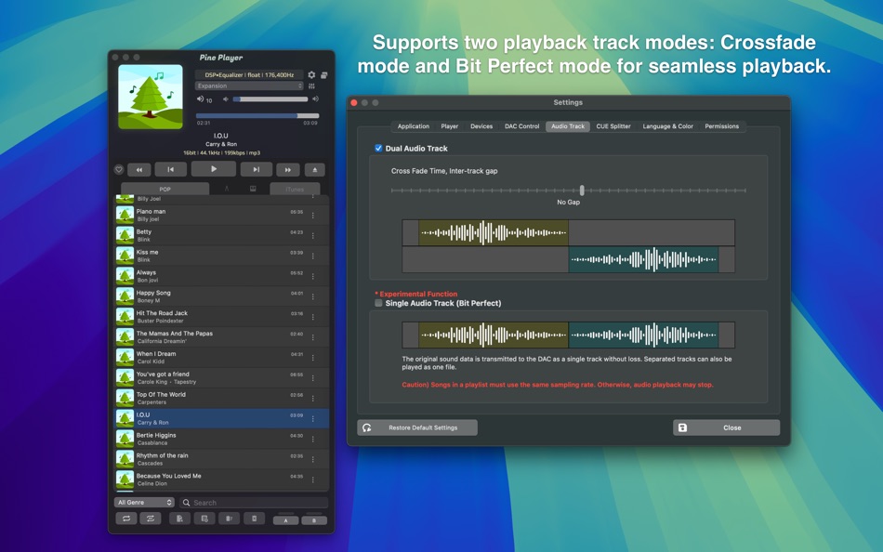Click DSP•Equalizer float 176,400Hz status display

(x=249, y=75)
